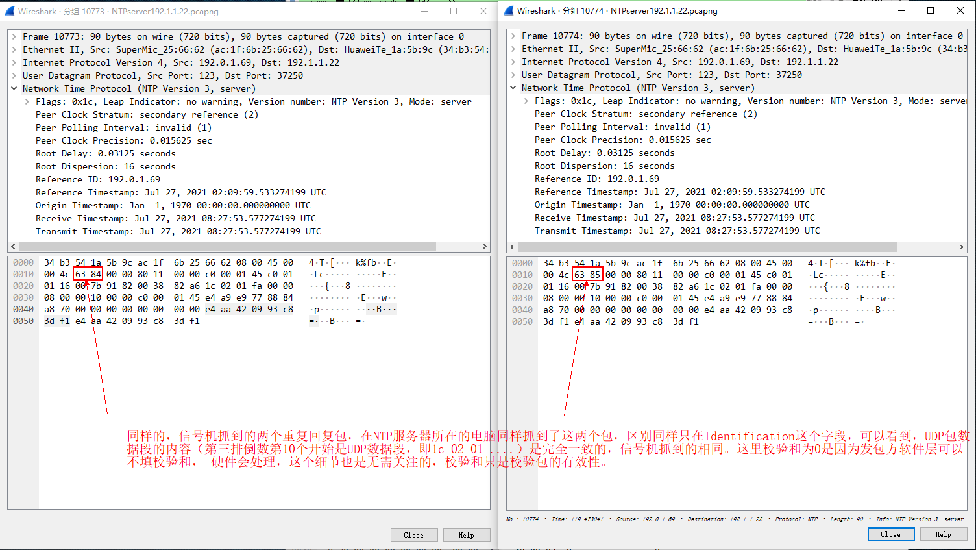Select Transmit Timestamp row in left window

click(x=249, y=232)
